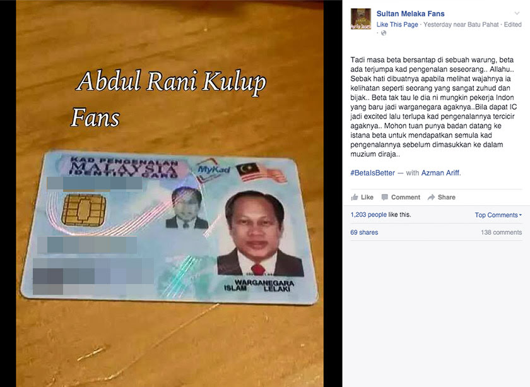The image size is (530, 387).
Task: Open Sultan Melaka Fans page link
Action: (x=410, y=13)
